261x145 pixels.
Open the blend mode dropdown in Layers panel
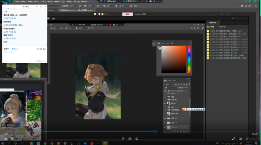point(170,88)
